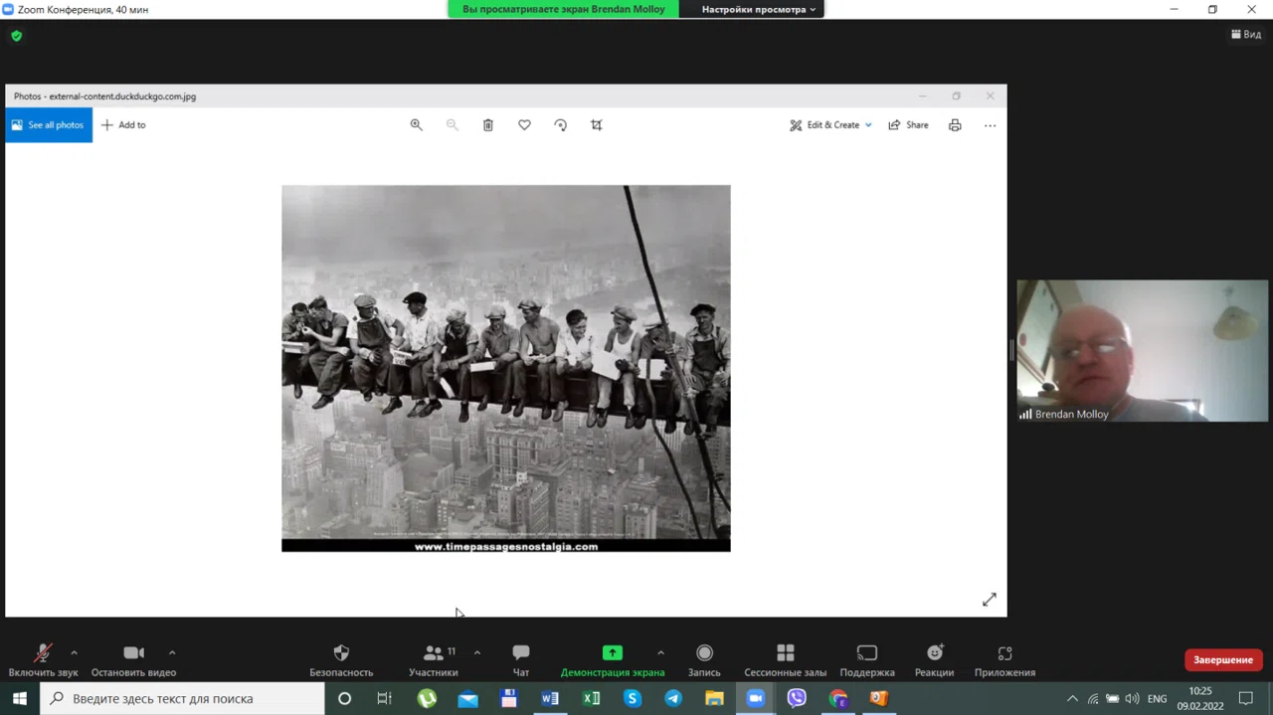
Task: Print the photo with printer icon
Action: point(955,125)
